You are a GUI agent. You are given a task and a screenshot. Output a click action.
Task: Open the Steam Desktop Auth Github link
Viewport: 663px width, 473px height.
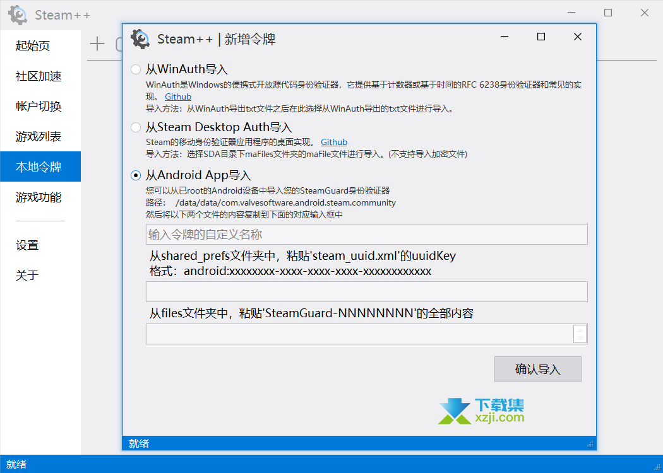pyautogui.click(x=334, y=142)
